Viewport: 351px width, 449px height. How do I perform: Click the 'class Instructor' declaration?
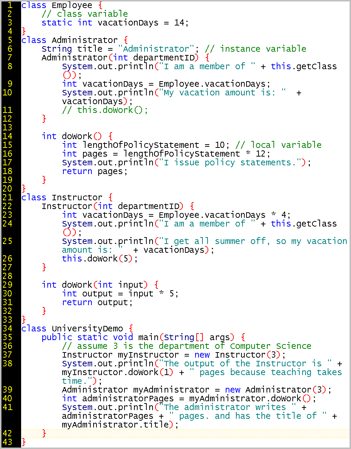point(62,198)
